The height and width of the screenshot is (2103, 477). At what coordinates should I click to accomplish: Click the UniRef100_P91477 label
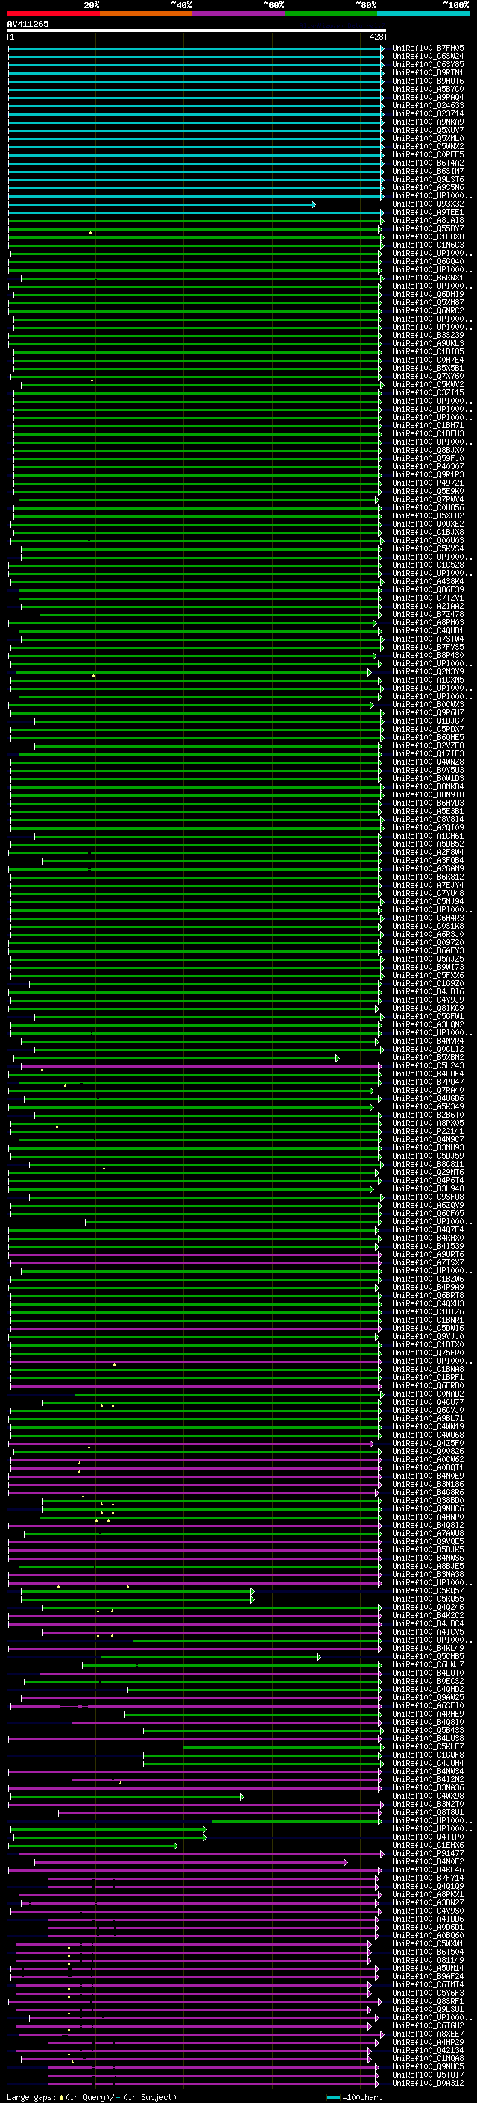click(x=428, y=1854)
